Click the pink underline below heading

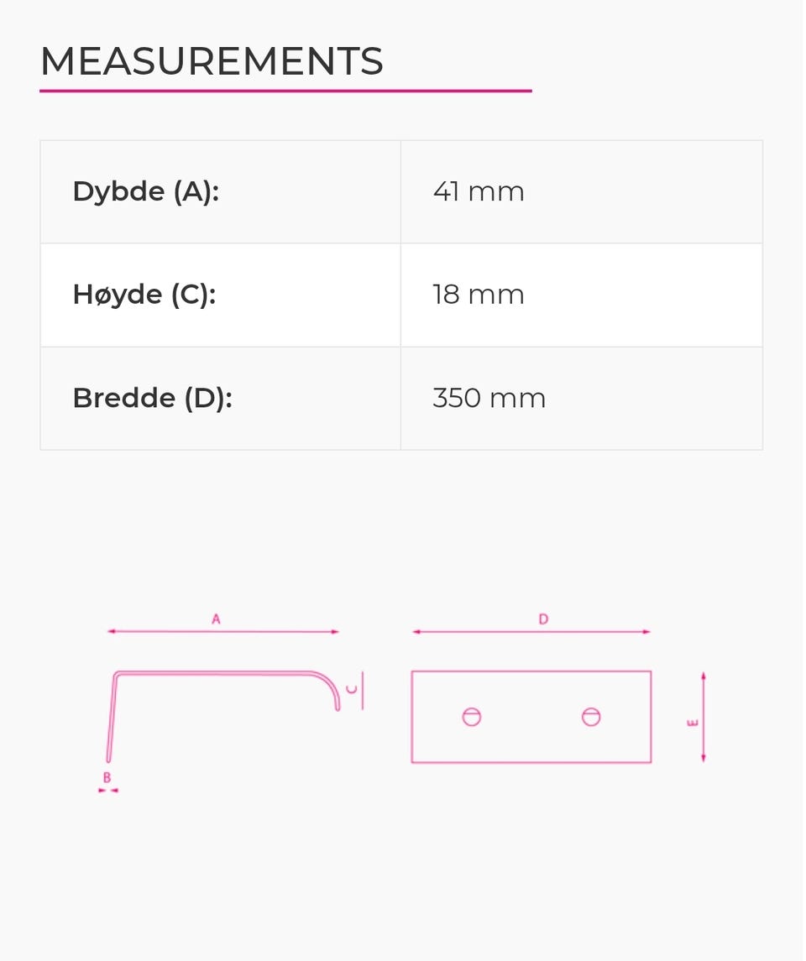pos(285,91)
